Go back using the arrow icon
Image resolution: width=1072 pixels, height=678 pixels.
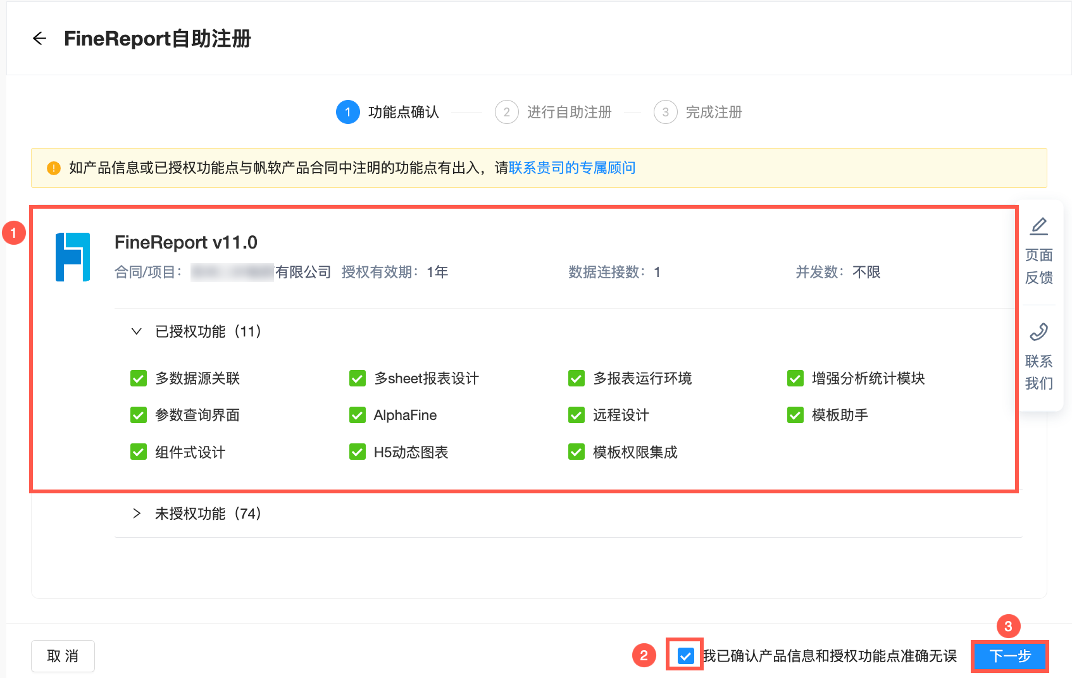[x=39, y=39]
